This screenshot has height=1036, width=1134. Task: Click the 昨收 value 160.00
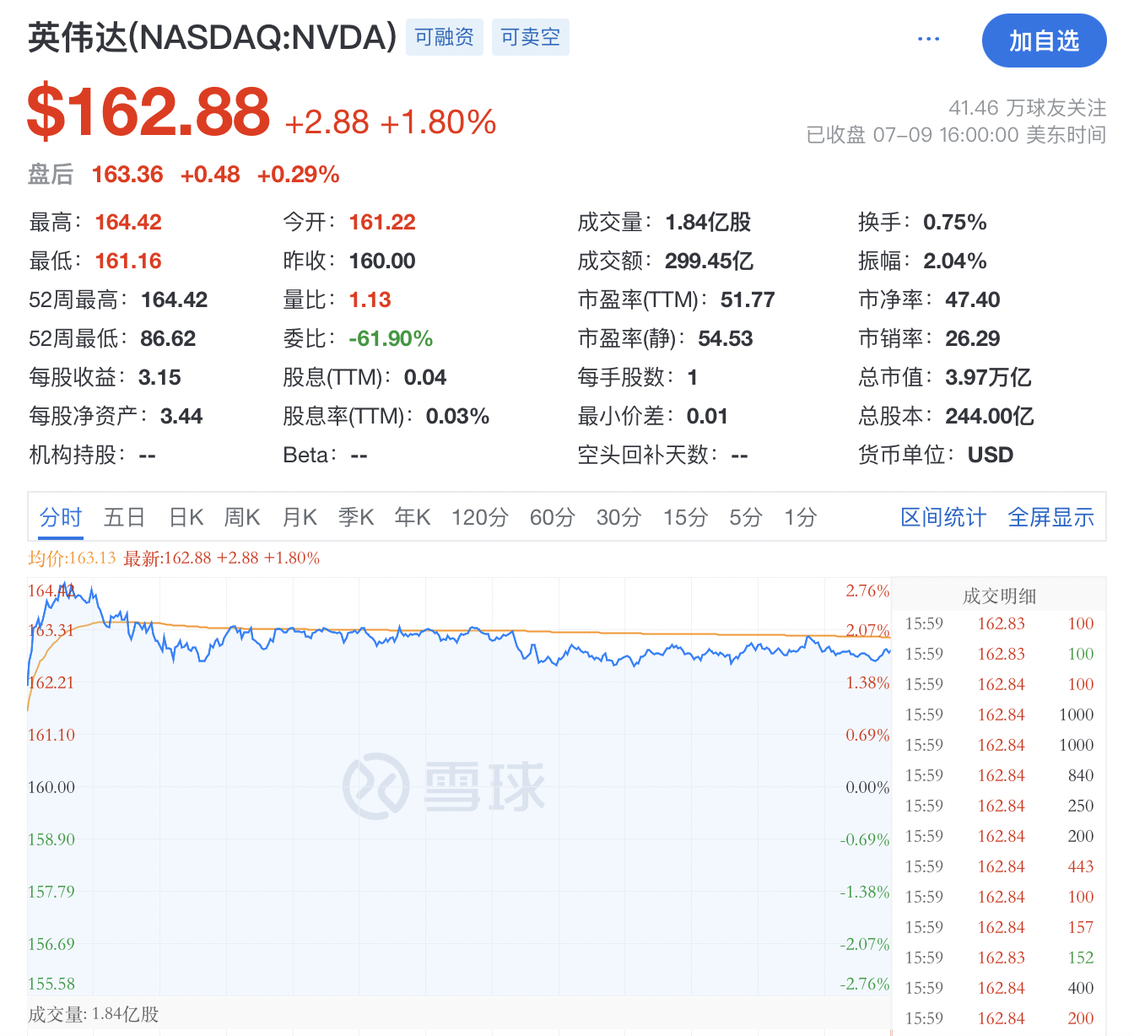click(x=382, y=261)
